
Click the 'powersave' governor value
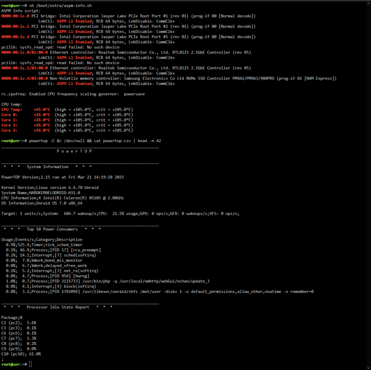tap(134, 94)
